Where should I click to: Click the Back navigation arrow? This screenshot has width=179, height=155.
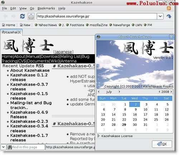5,16
